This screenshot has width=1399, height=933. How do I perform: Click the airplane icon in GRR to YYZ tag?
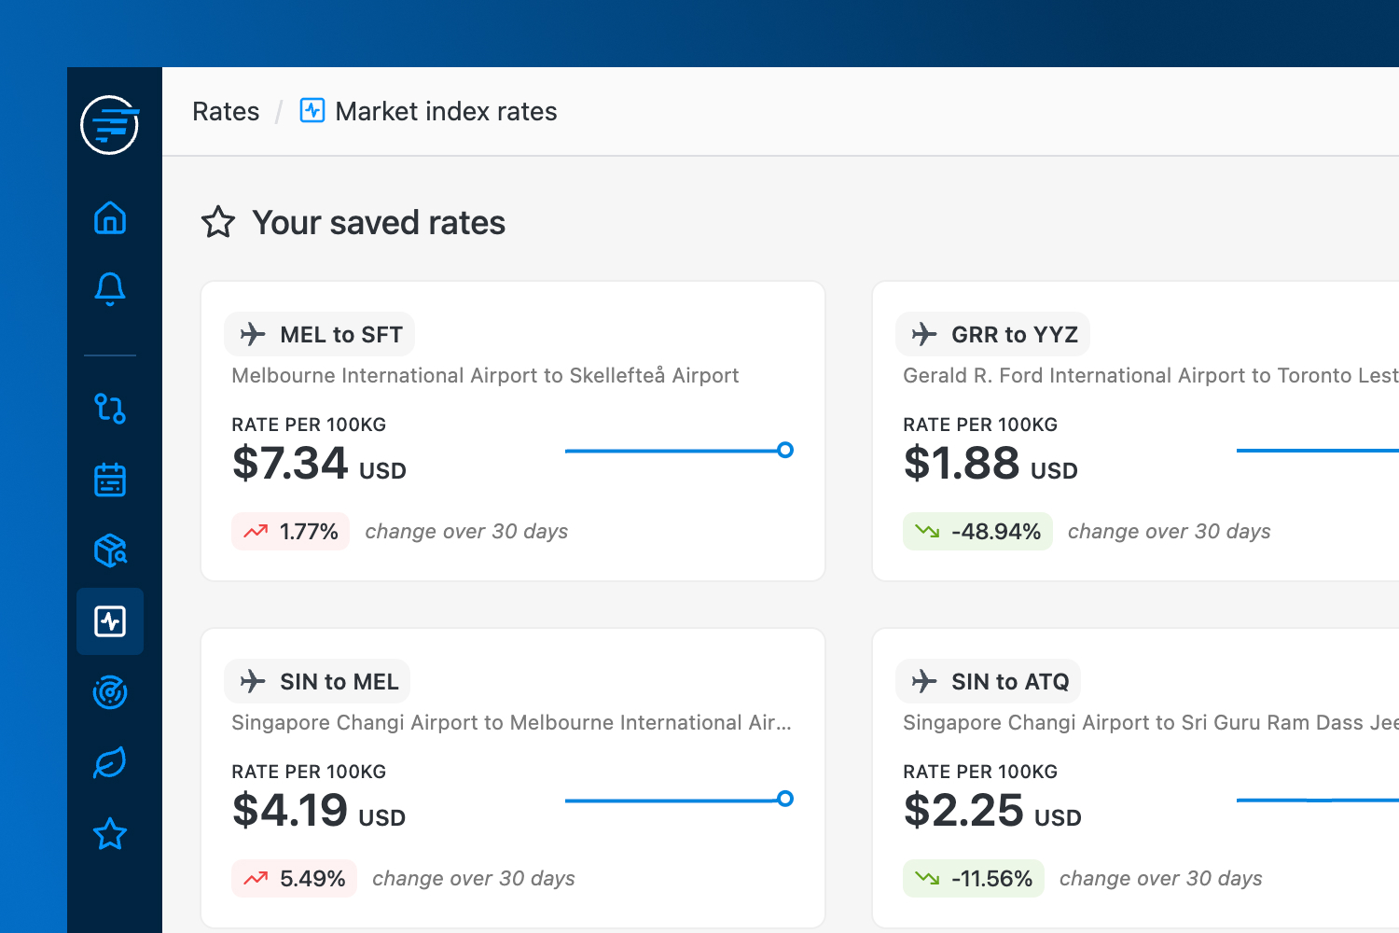(x=924, y=334)
